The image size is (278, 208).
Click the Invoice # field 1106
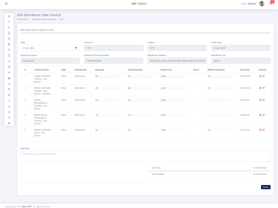coord(113,48)
